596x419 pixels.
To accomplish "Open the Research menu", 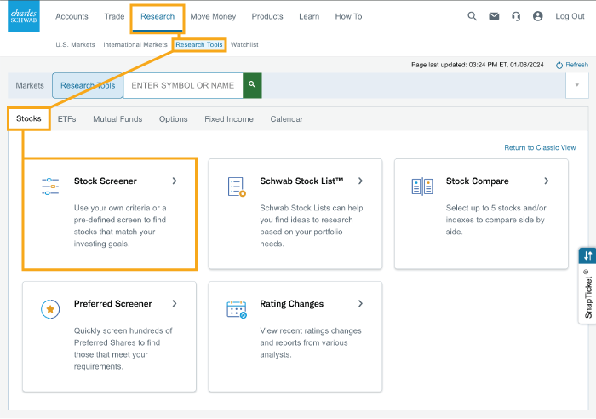I will pyautogui.click(x=158, y=16).
